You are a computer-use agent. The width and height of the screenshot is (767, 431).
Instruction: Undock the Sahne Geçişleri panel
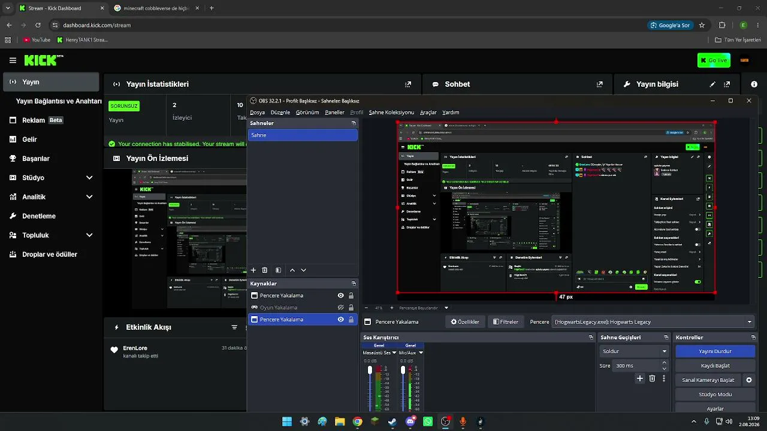click(666, 338)
